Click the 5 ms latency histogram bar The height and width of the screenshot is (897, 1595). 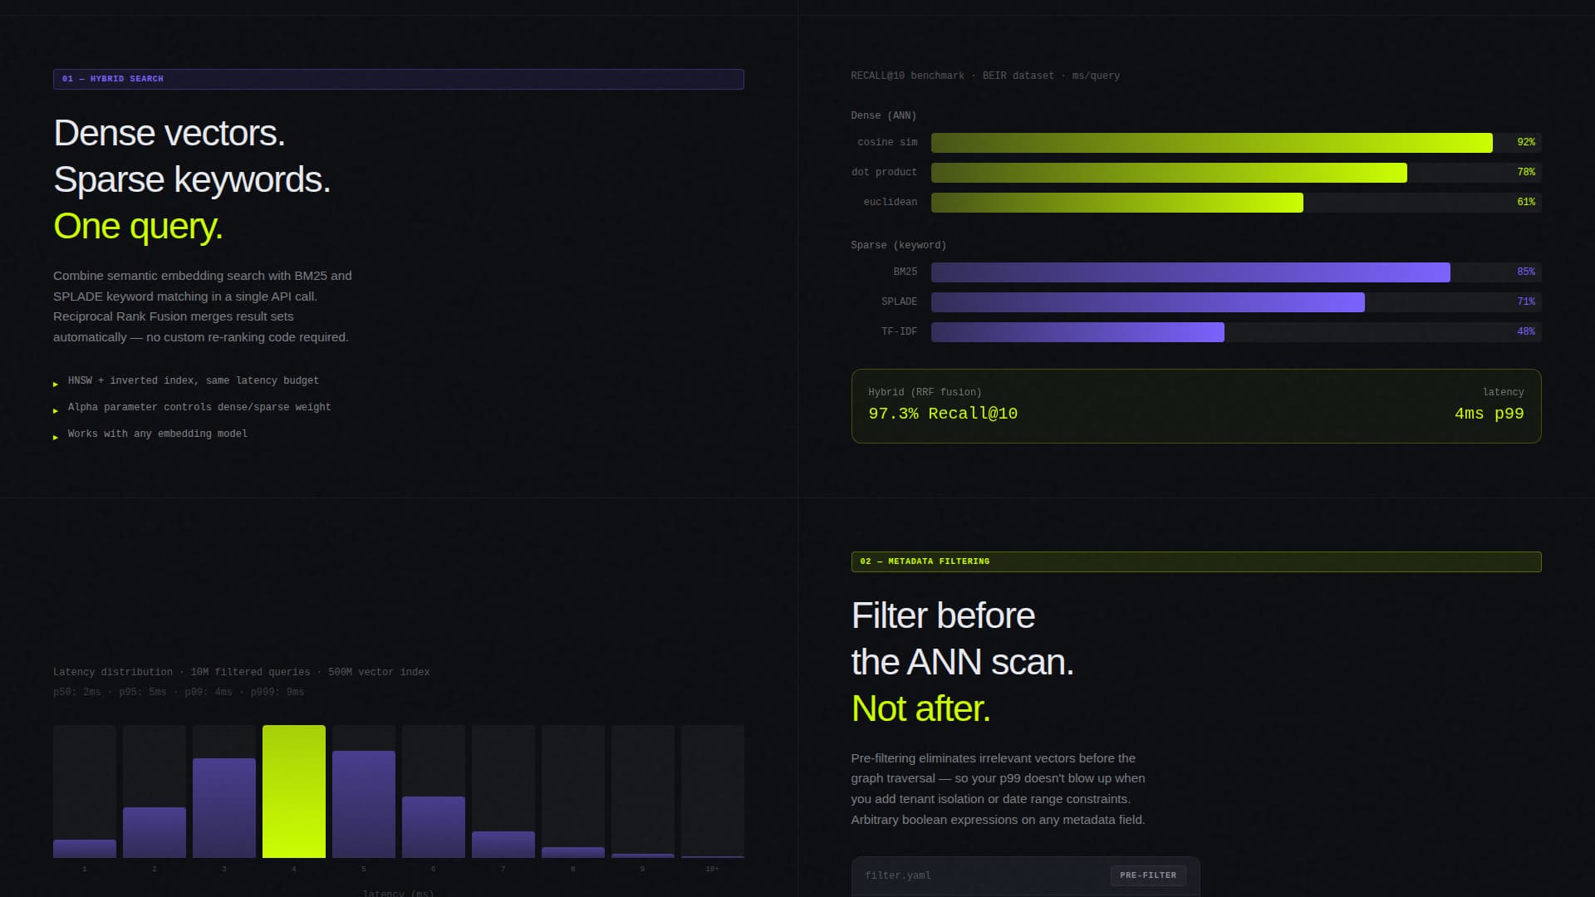coord(364,805)
